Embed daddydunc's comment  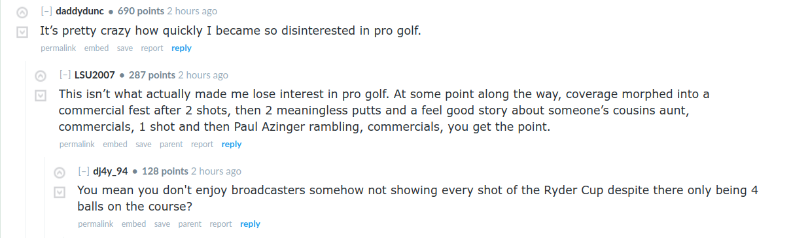tap(97, 48)
